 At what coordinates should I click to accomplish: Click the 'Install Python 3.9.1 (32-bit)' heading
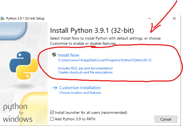(92, 31)
